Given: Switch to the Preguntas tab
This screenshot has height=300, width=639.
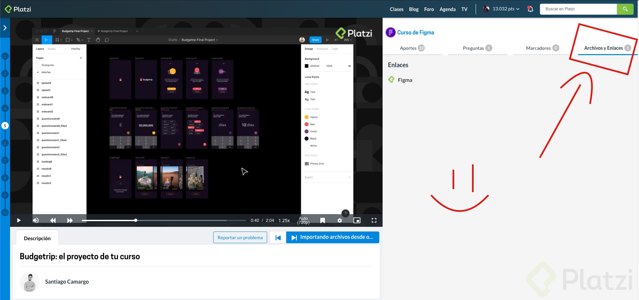Looking at the screenshot, I should pos(477,48).
